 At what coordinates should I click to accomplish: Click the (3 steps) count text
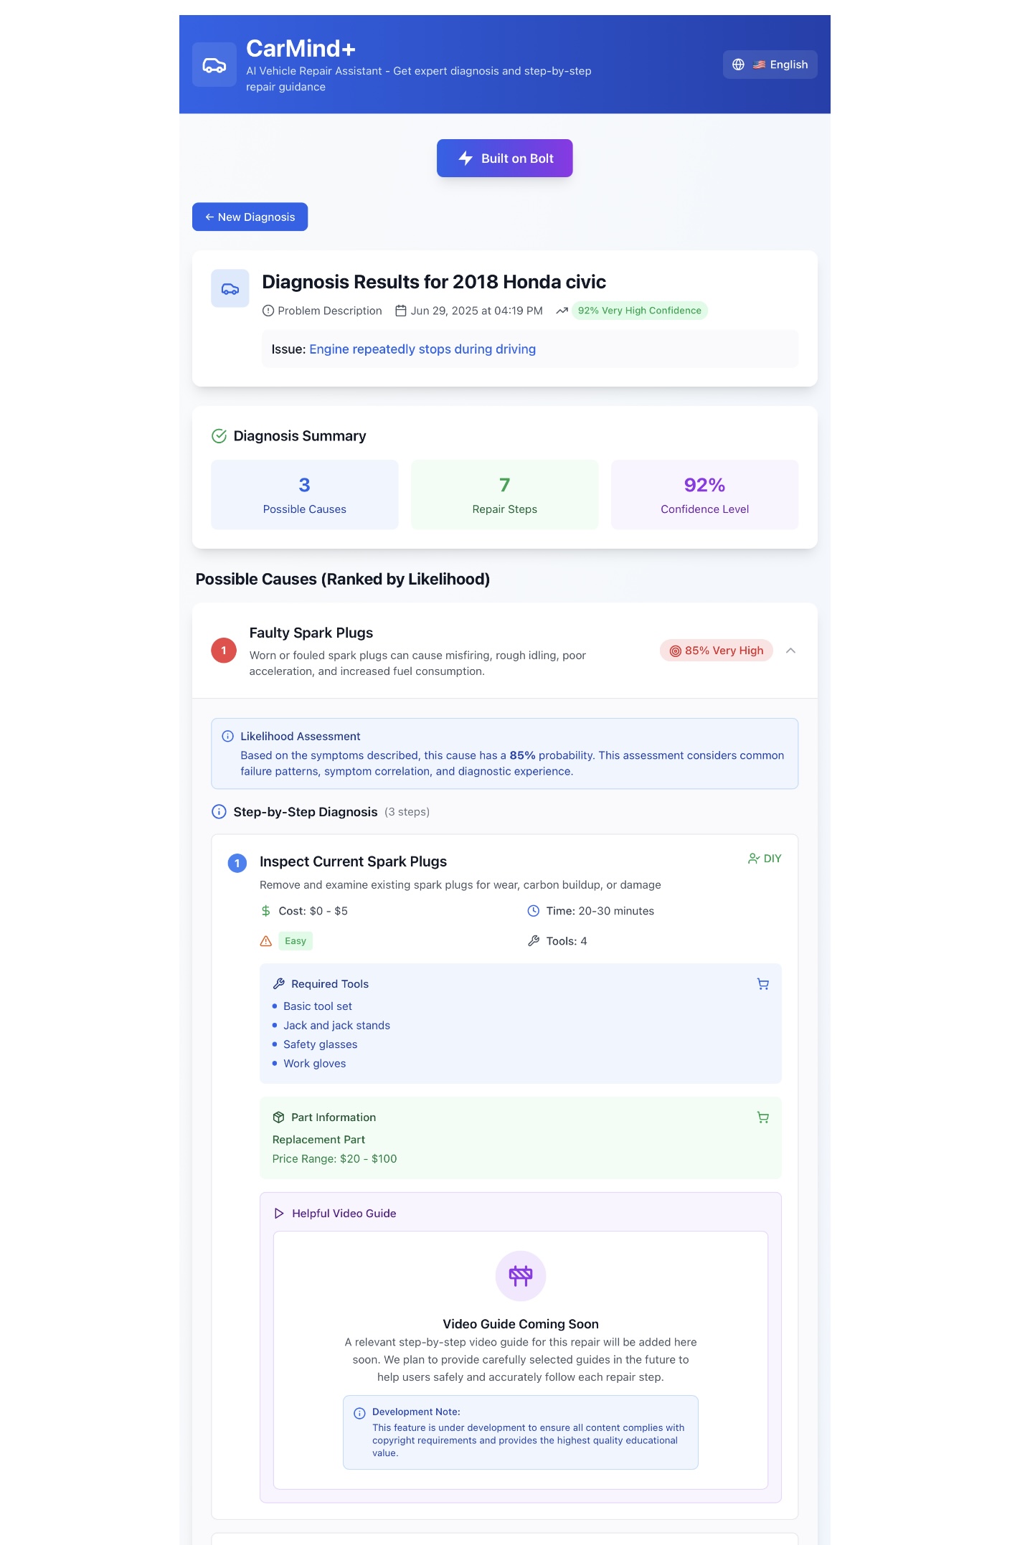pos(407,812)
